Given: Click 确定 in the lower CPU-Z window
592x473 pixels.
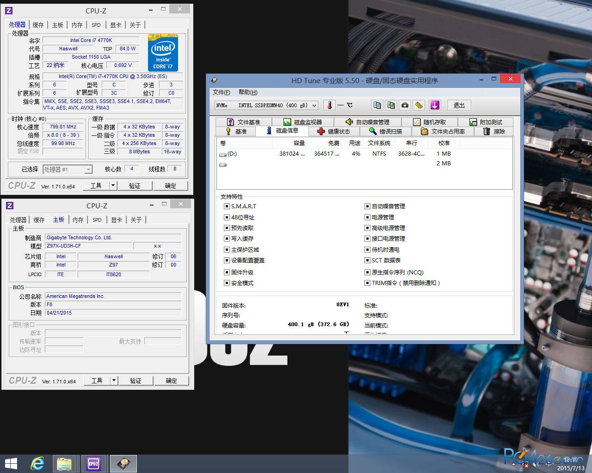Looking at the screenshot, I should click(x=172, y=381).
